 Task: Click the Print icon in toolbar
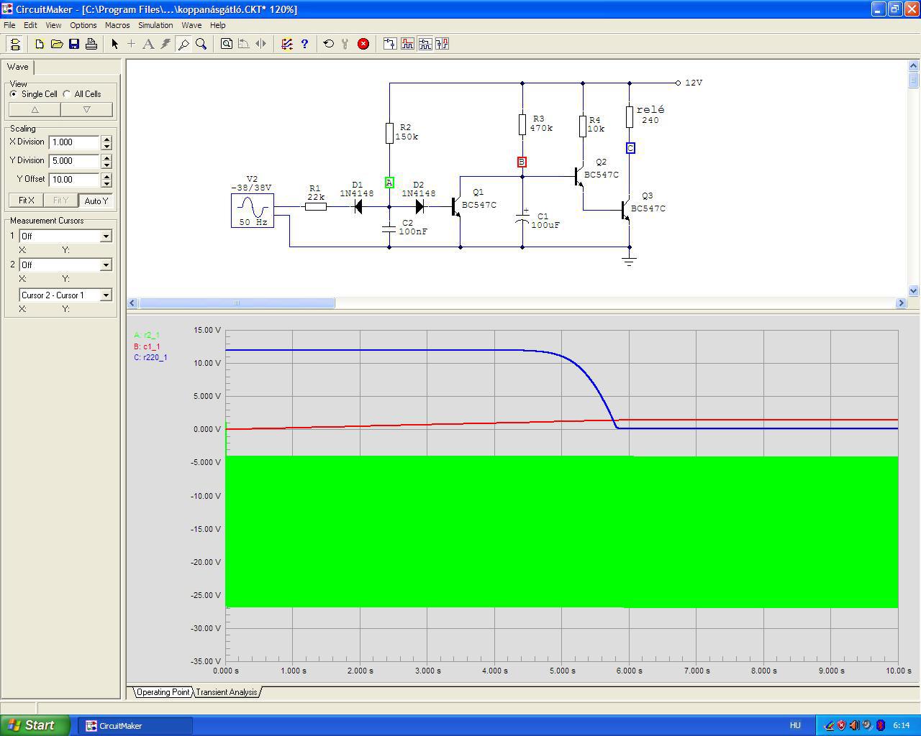point(91,44)
